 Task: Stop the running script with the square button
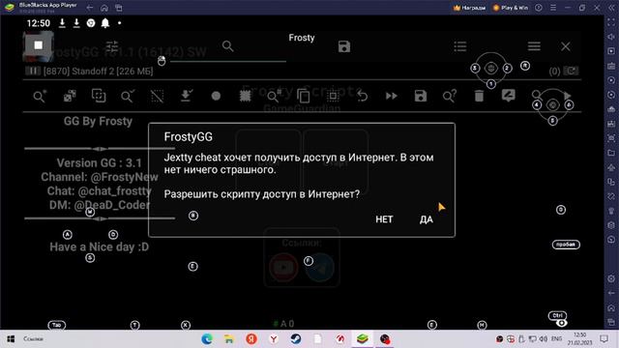pyautogui.click(x=39, y=45)
